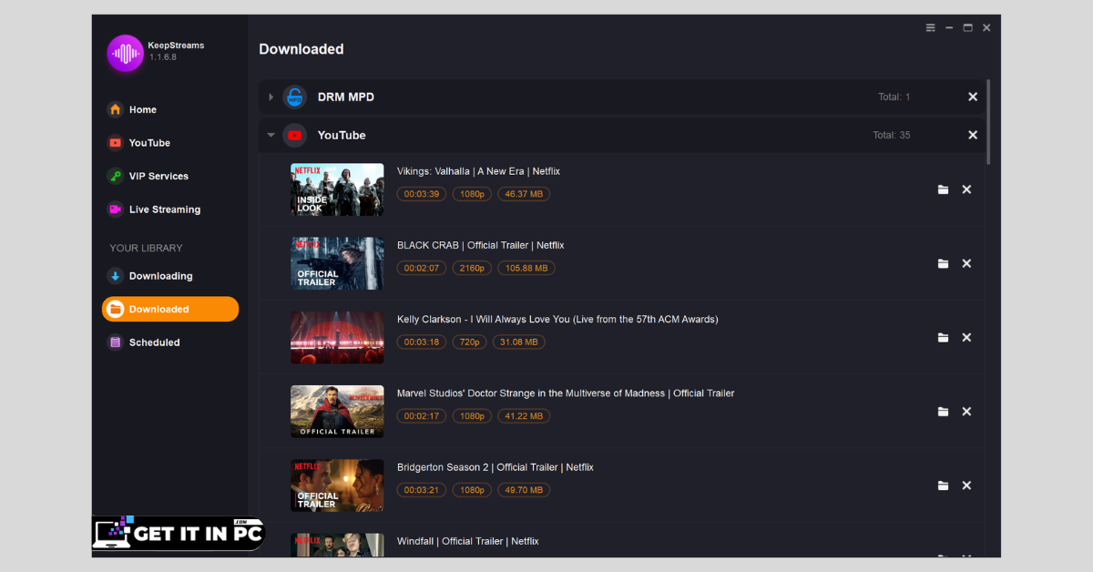The width and height of the screenshot is (1093, 572).
Task: Select the Doctor Strange Multiverse of Madness title
Action: pos(566,393)
